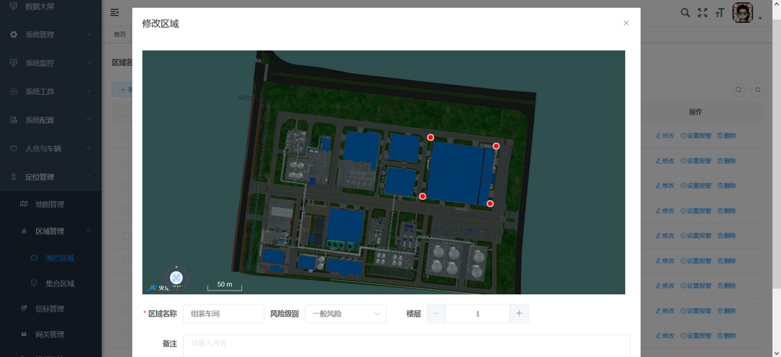Close the 修改区域 dialog with the X
The image size is (781, 357).
626,23
